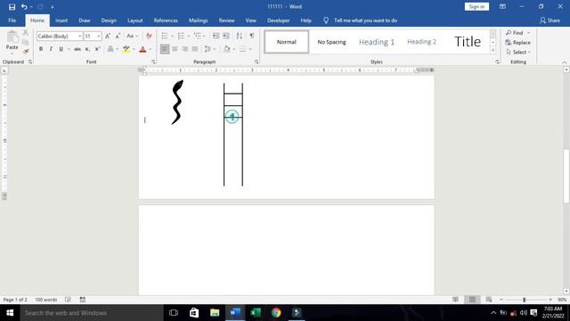Open the font size dropdown

pyautogui.click(x=99, y=36)
